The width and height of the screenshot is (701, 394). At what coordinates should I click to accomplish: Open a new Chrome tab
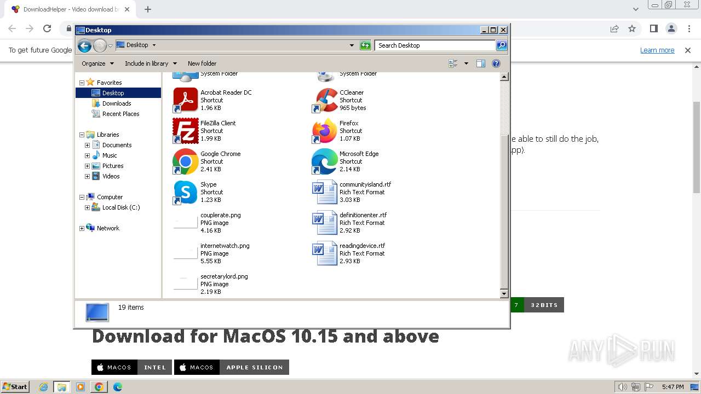pyautogui.click(x=148, y=9)
